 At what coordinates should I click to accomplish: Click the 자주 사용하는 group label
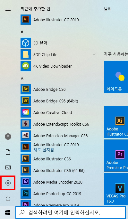click(x=116, y=54)
